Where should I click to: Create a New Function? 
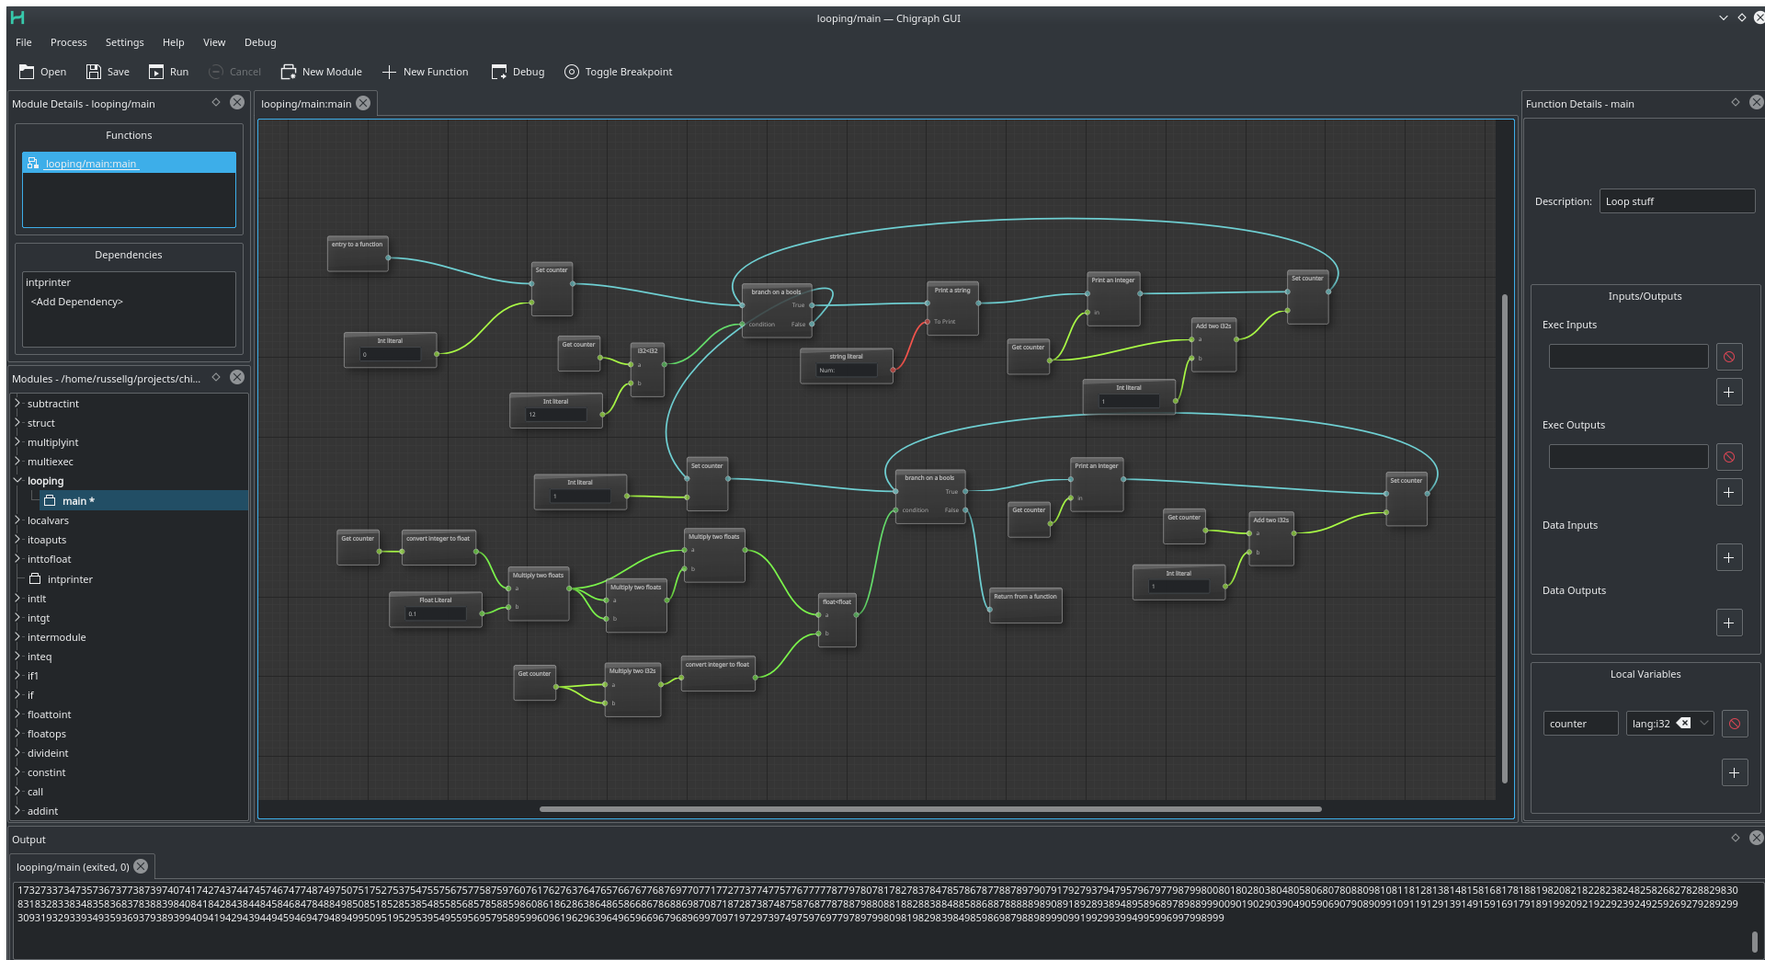click(x=425, y=72)
